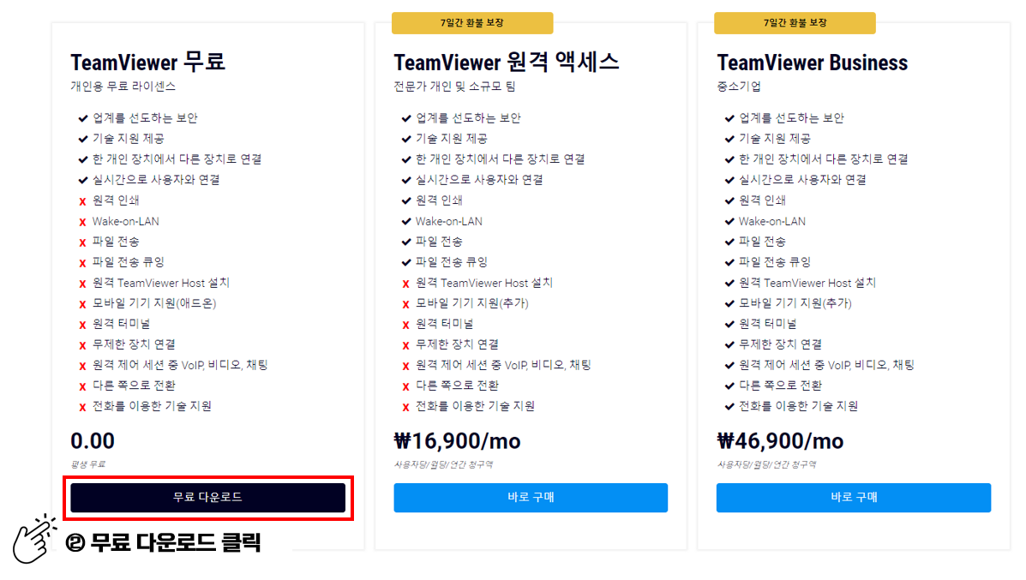
Task: Click the yellow 7일간 환불 보장 badge on Business
Action: pyautogui.click(x=795, y=22)
